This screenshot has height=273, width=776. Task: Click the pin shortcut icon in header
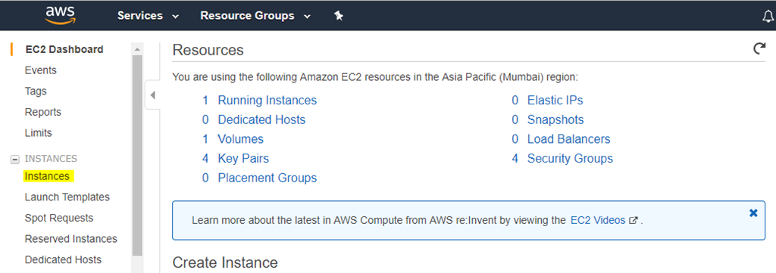339,16
